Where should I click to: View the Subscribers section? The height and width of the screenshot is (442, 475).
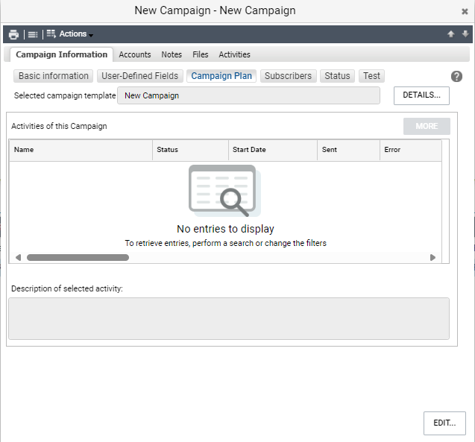[288, 76]
